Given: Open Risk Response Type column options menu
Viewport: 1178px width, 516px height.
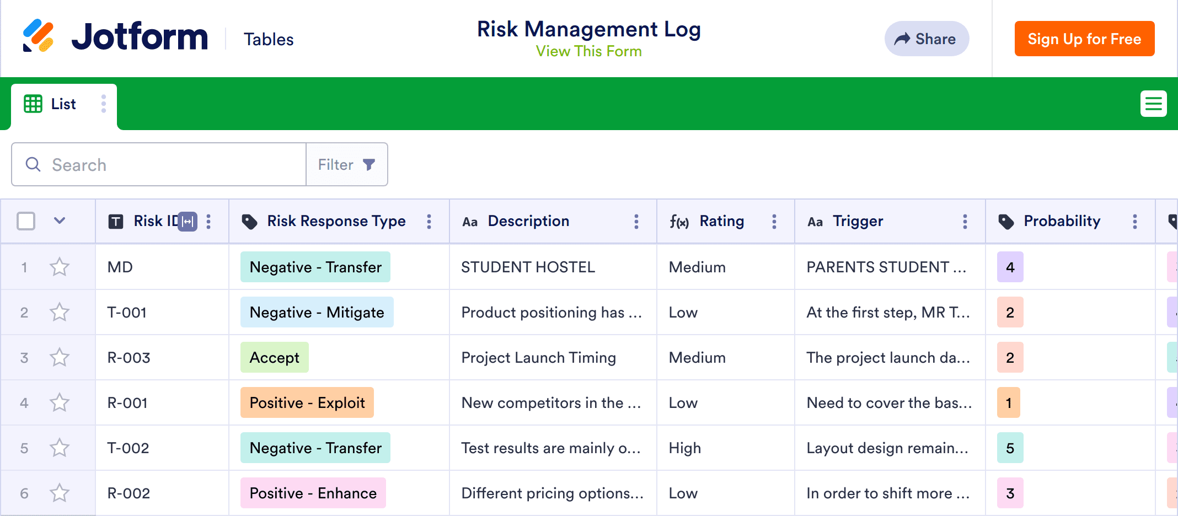Looking at the screenshot, I should pyautogui.click(x=429, y=222).
